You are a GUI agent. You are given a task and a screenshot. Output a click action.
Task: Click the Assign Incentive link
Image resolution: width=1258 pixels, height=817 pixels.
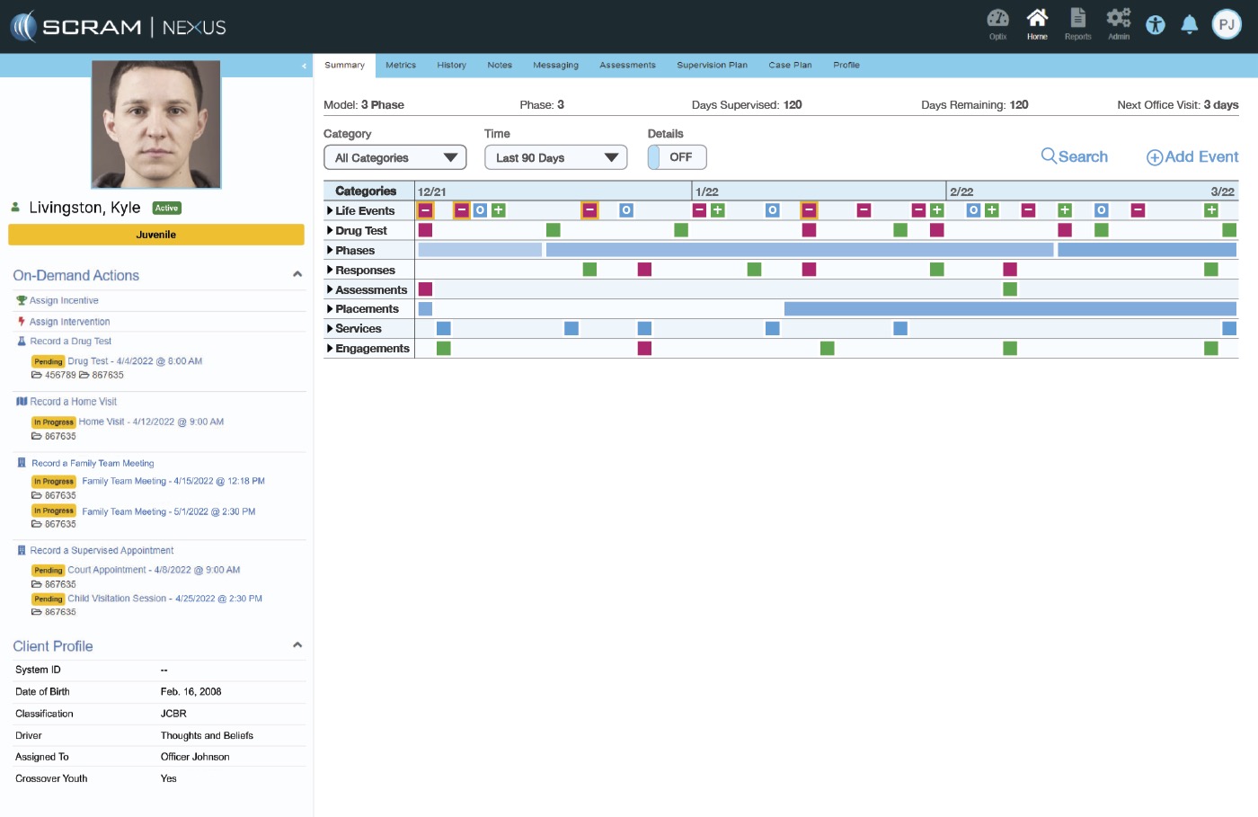(x=64, y=301)
